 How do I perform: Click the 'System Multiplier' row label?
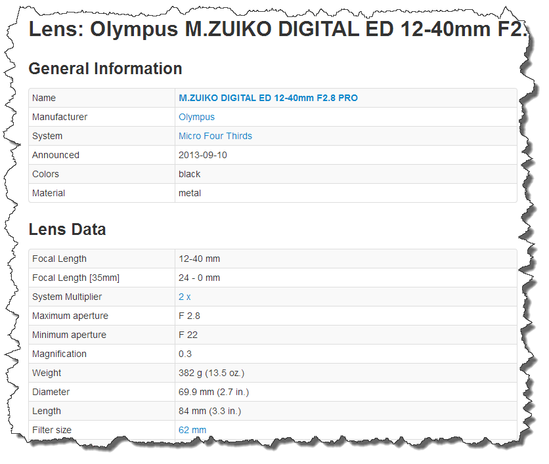(67, 297)
